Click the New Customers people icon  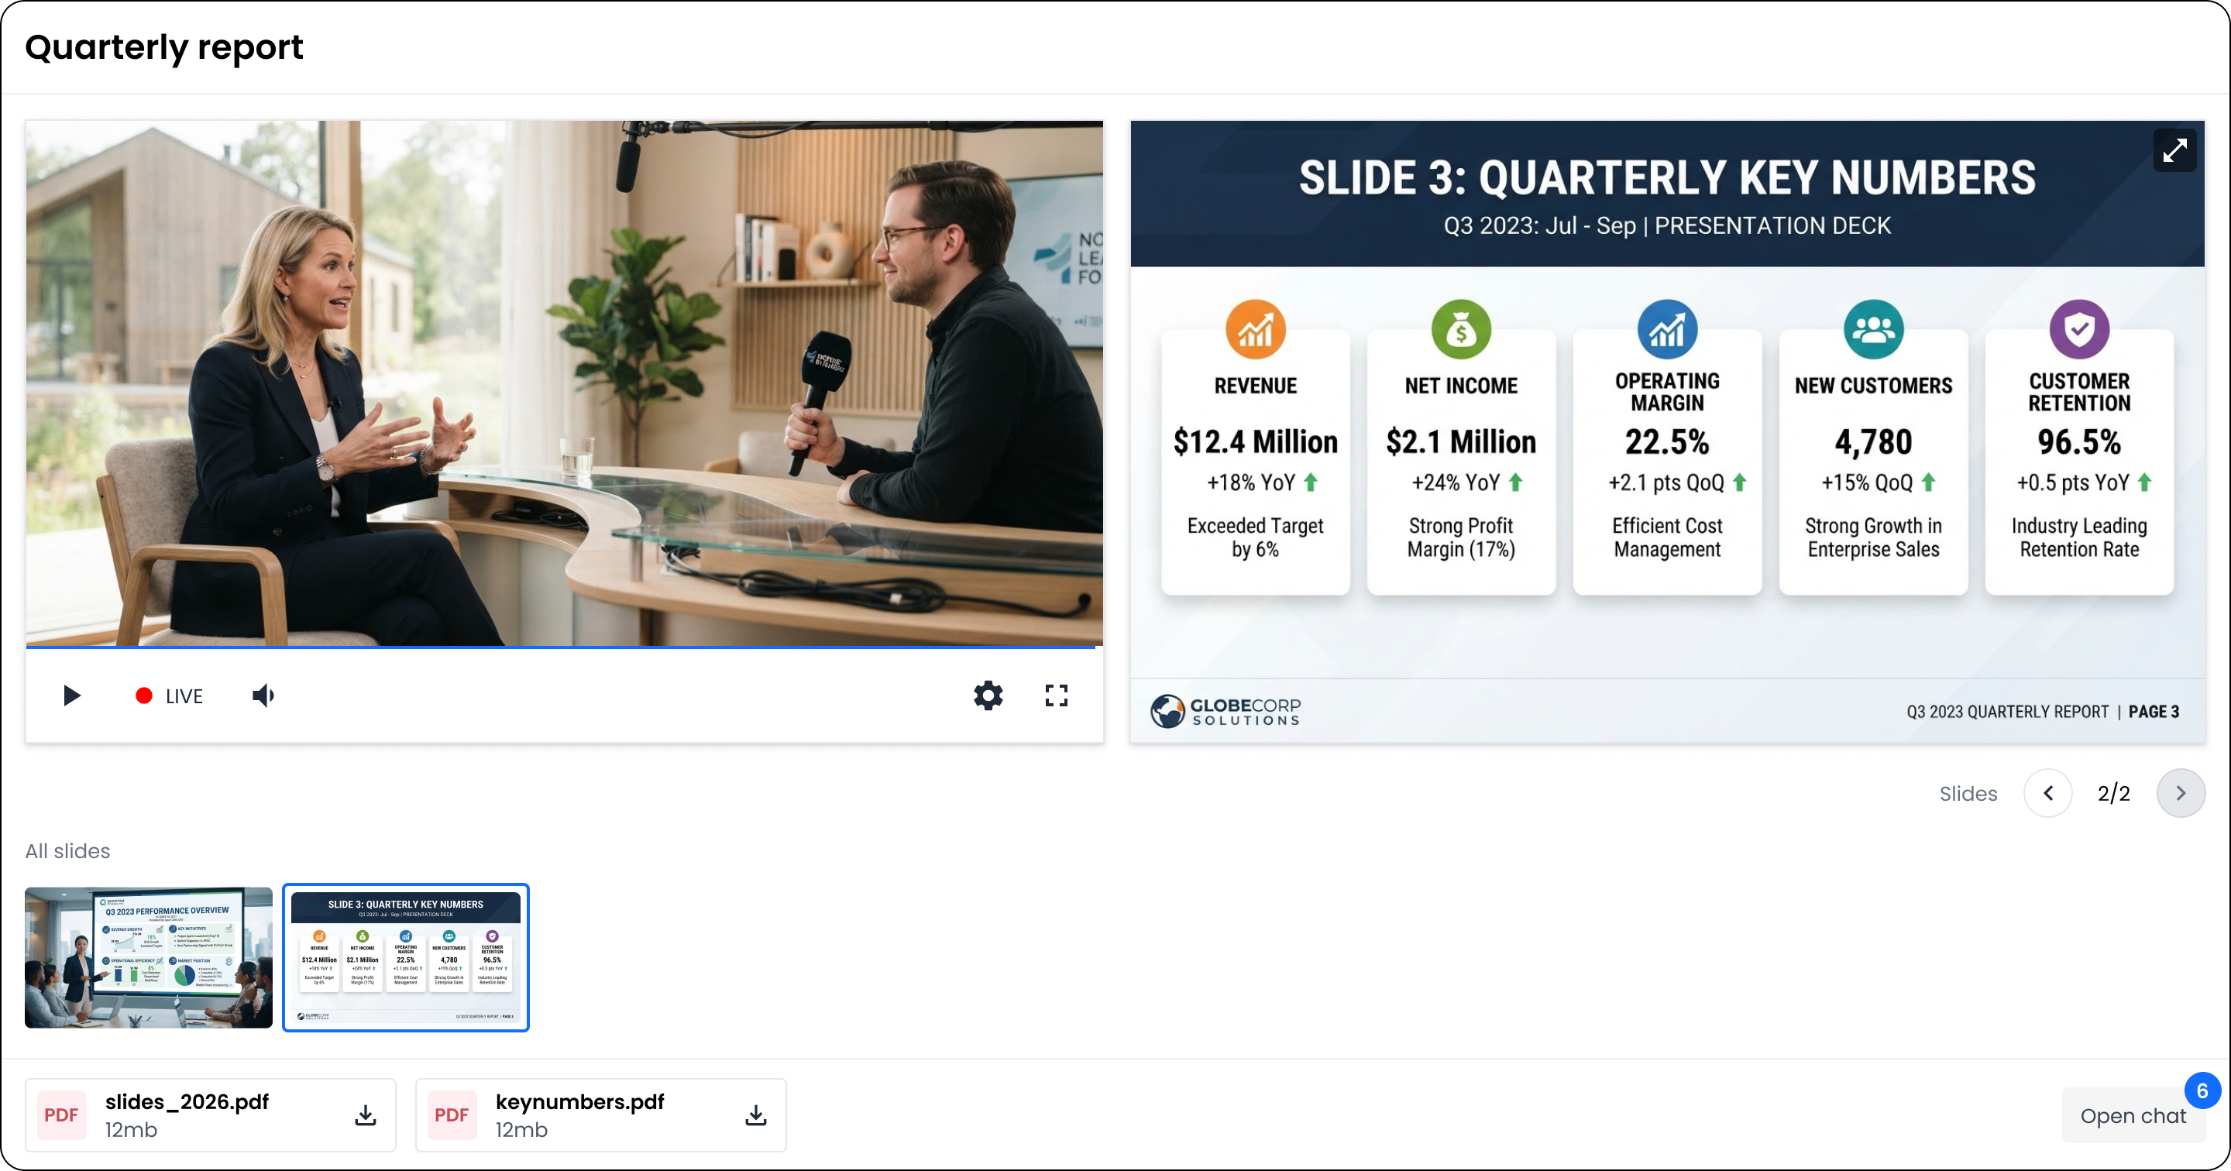pos(1873,329)
